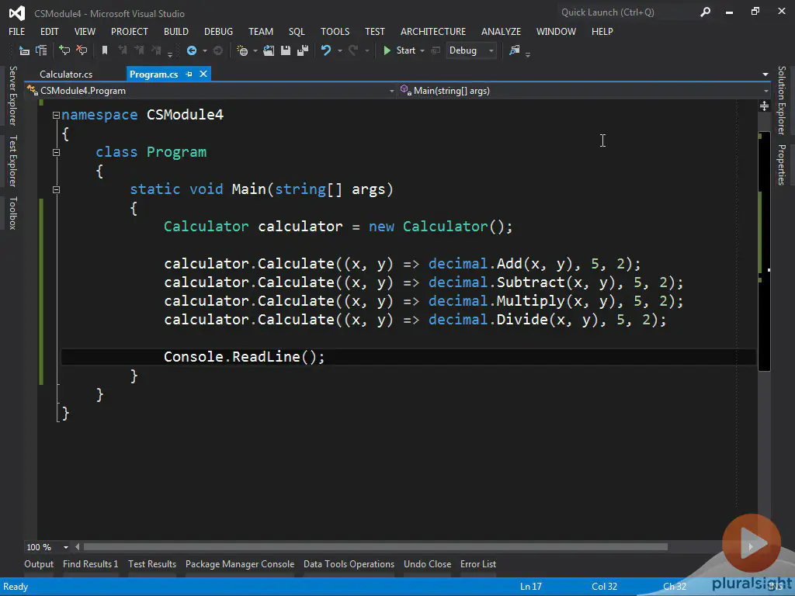This screenshot has width=795, height=596.
Task: Collapse the Main method outline block
Action: (56, 189)
